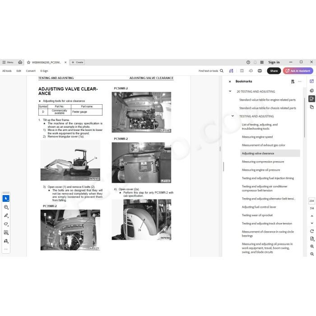Click the page display settings icon
This screenshot has width=316, height=316.
click(x=312, y=239)
